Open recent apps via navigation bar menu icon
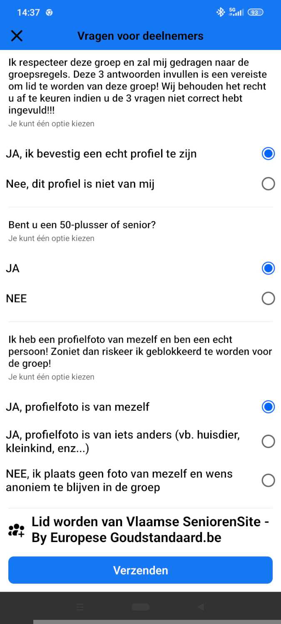Screen dimensions: 281x624 coord(80,607)
